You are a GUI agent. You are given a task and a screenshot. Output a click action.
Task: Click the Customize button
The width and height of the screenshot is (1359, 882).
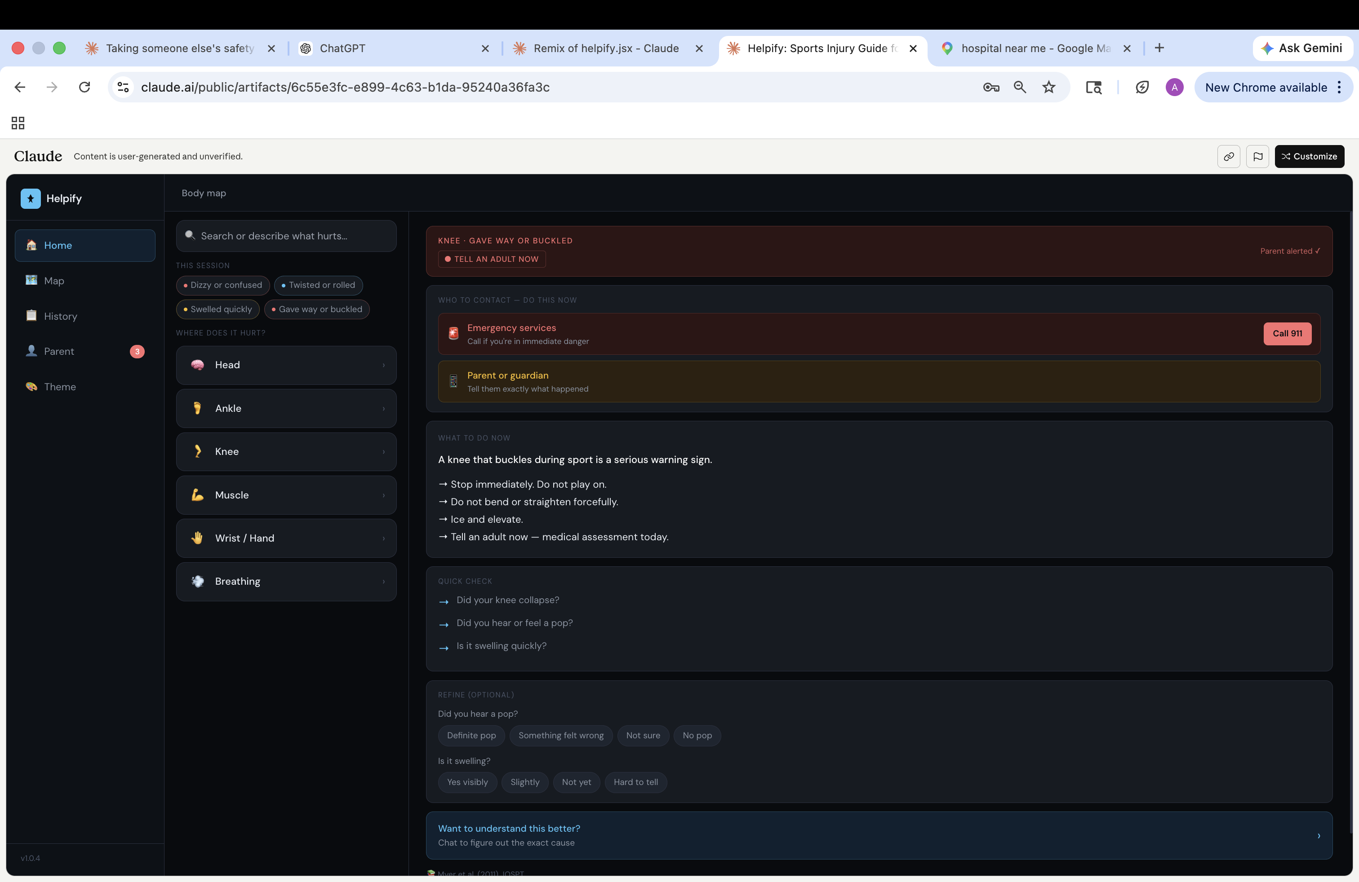tap(1309, 156)
